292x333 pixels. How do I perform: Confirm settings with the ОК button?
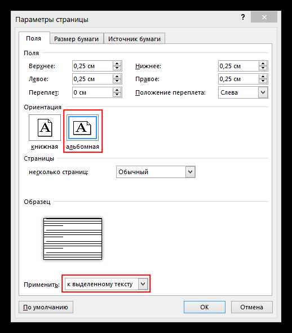(205, 307)
